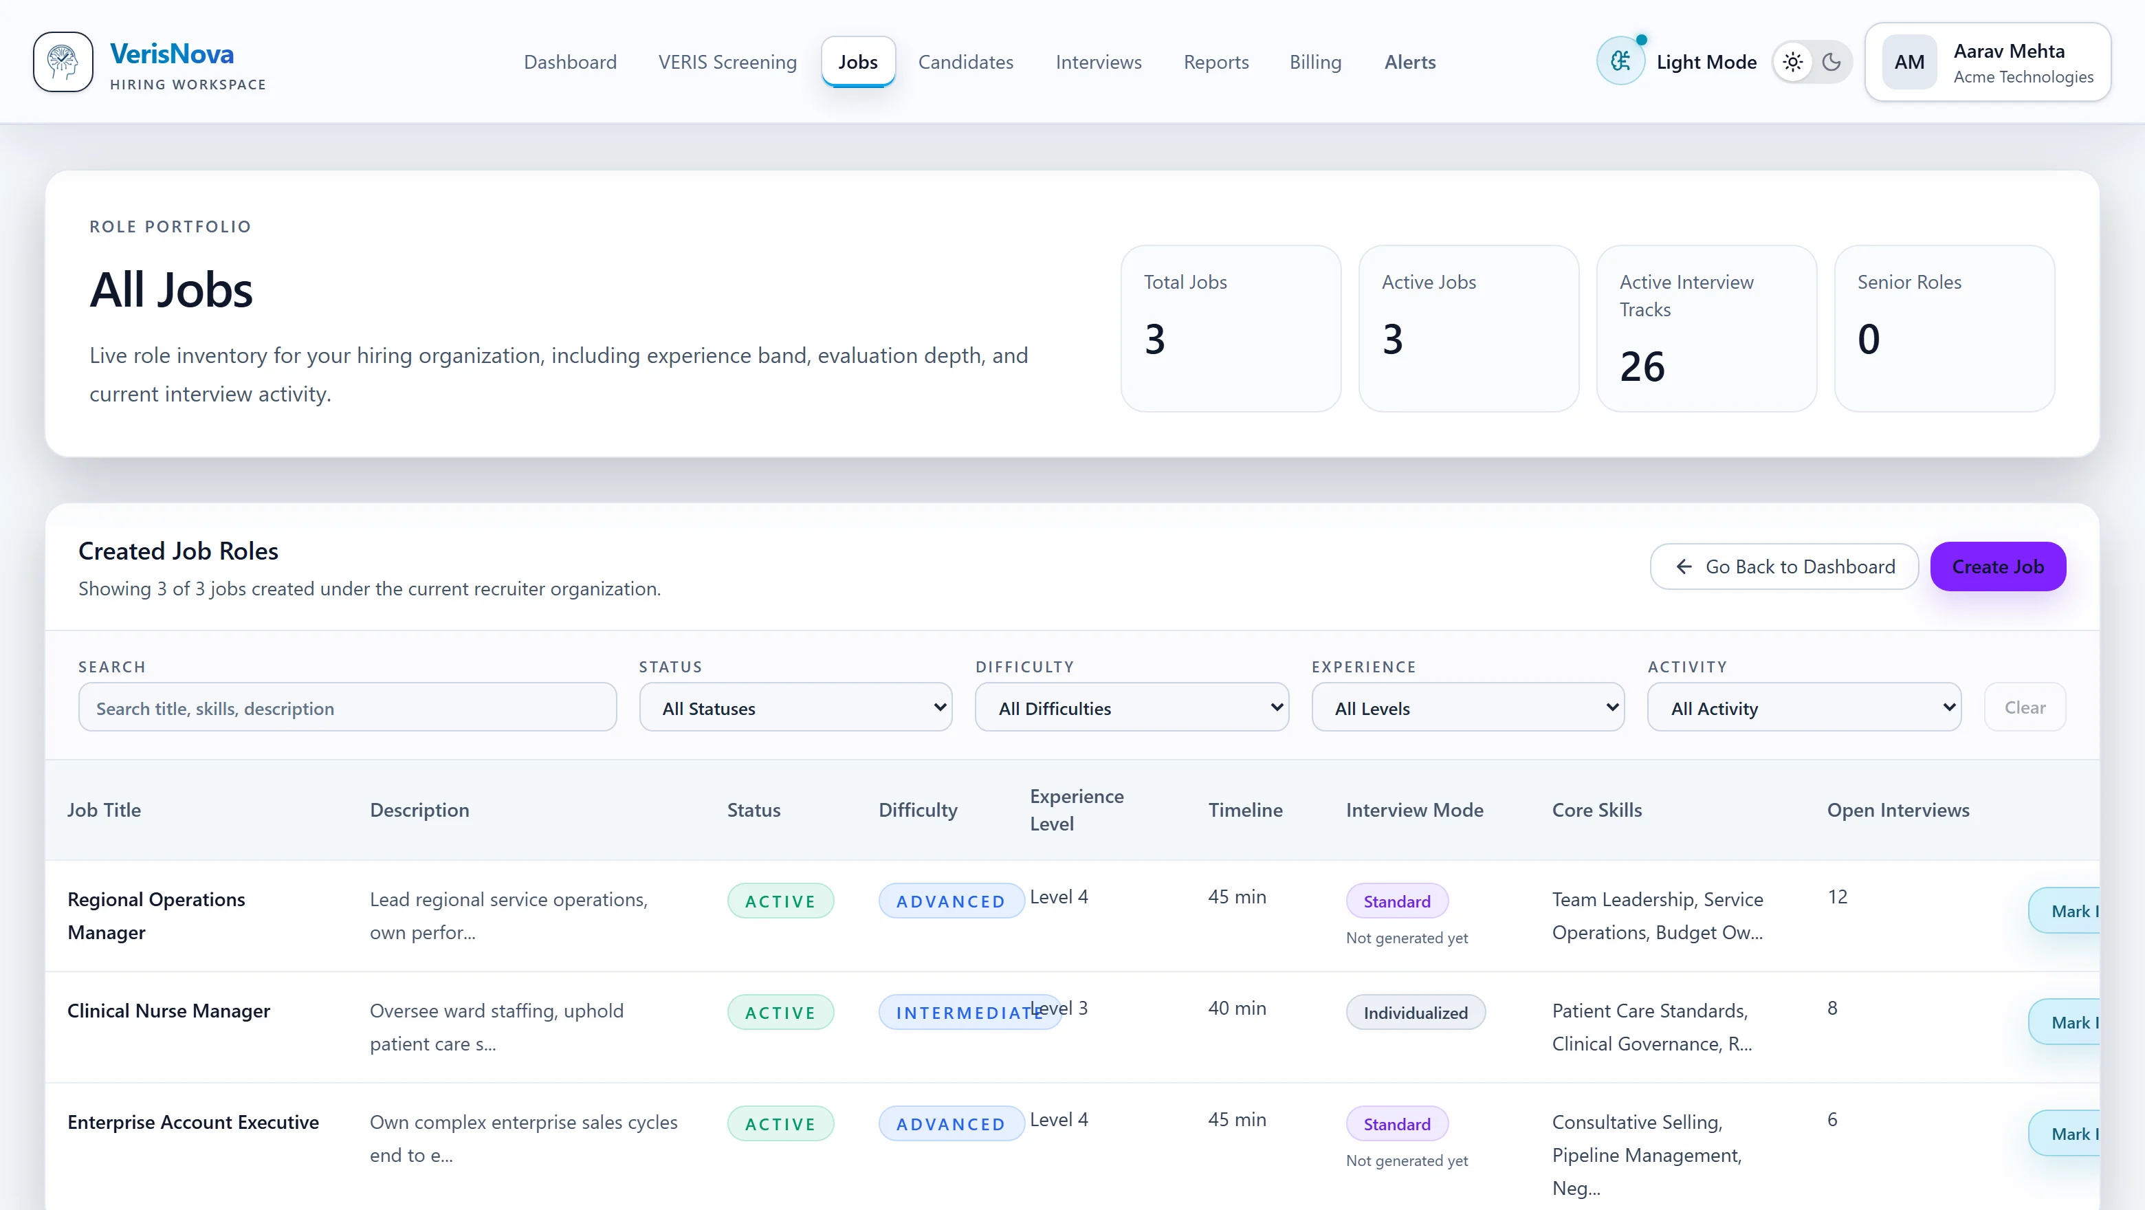Click Go Back to Dashboard button
The image size is (2145, 1210).
[1783, 566]
